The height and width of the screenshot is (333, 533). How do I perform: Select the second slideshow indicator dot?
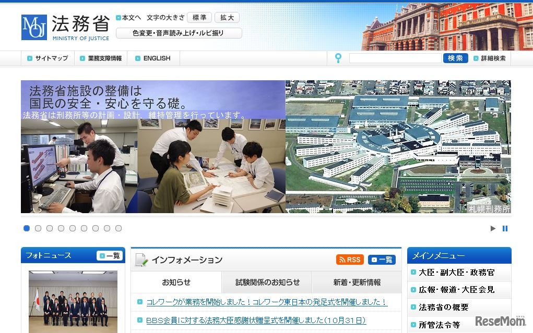tap(38, 228)
